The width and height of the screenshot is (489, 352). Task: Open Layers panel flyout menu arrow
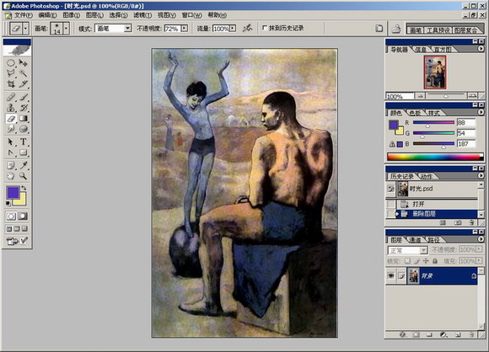click(481, 239)
